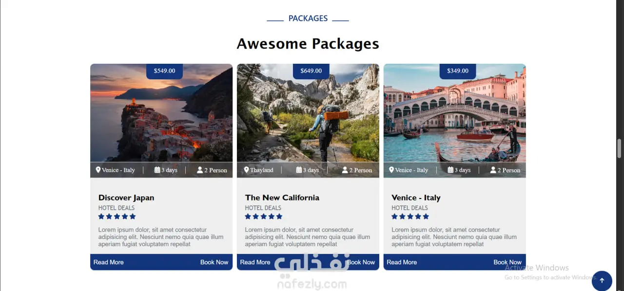This screenshot has width=624, height=291.
Task: Open Read More on Venice - Italy card
Action: pos(402,262)
